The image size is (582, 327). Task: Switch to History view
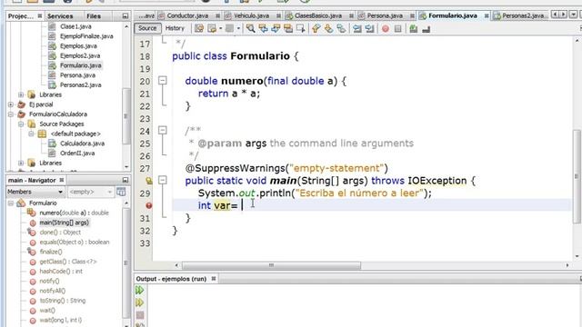point(175,28)
